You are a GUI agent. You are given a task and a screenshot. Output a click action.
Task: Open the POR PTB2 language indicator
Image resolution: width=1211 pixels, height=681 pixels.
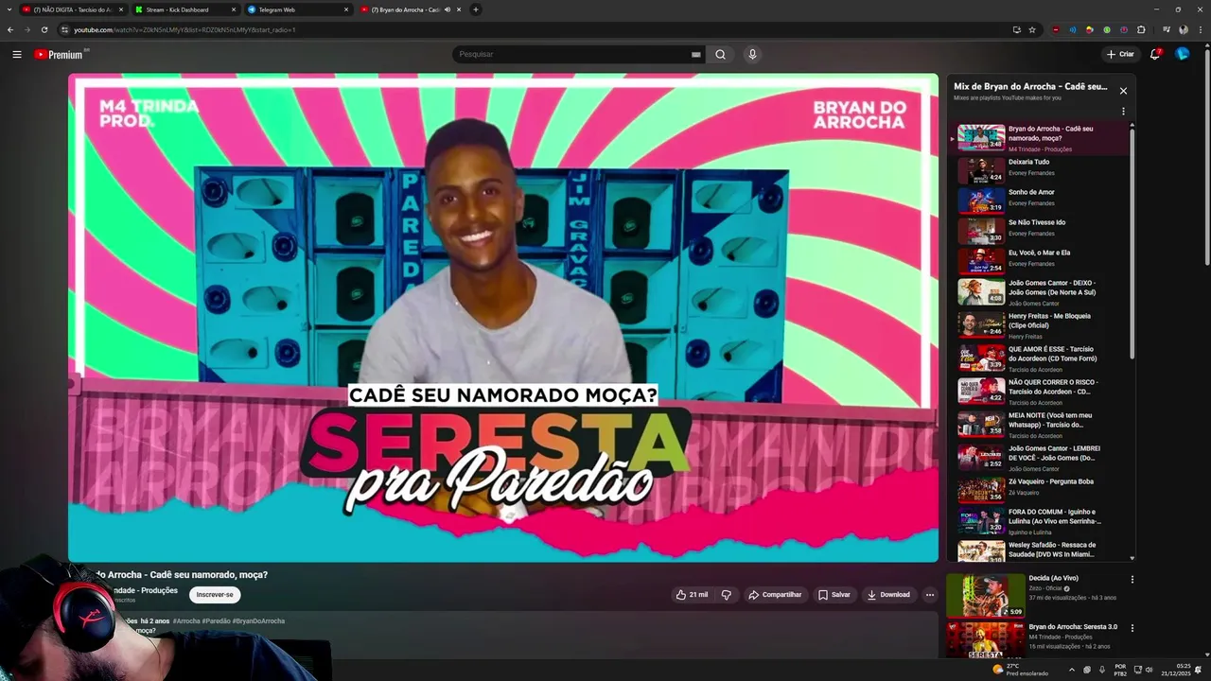(1120, 670)
